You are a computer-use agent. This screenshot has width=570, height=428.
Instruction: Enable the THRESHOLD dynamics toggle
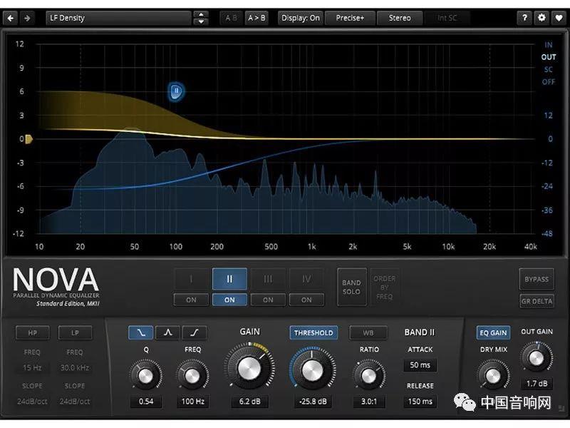[x=313, y=332]
